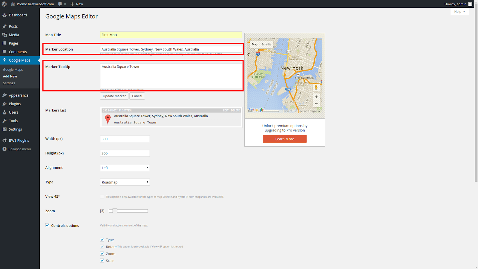Switch map preview to Satellite view
The width and height of the screenshot is (478, 269).
pos(266,44)
